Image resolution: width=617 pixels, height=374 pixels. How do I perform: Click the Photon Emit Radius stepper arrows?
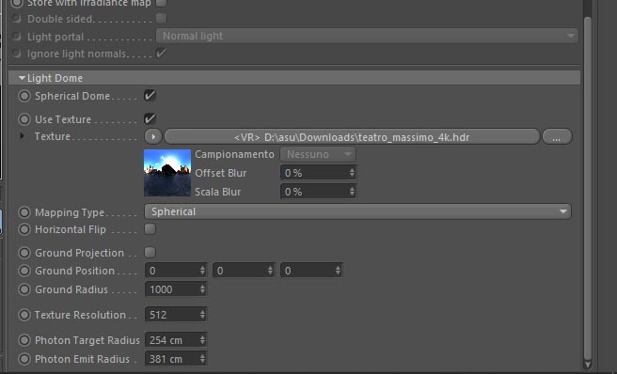click(202, 359)
